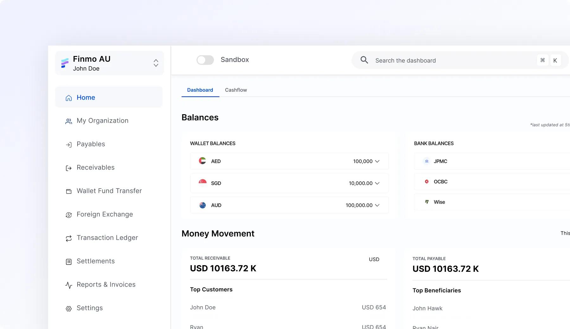570x329 pixels.
Task: Open the USD currency selector in Total Receivable
Action: pyautogui.click(x=374, y=259)
